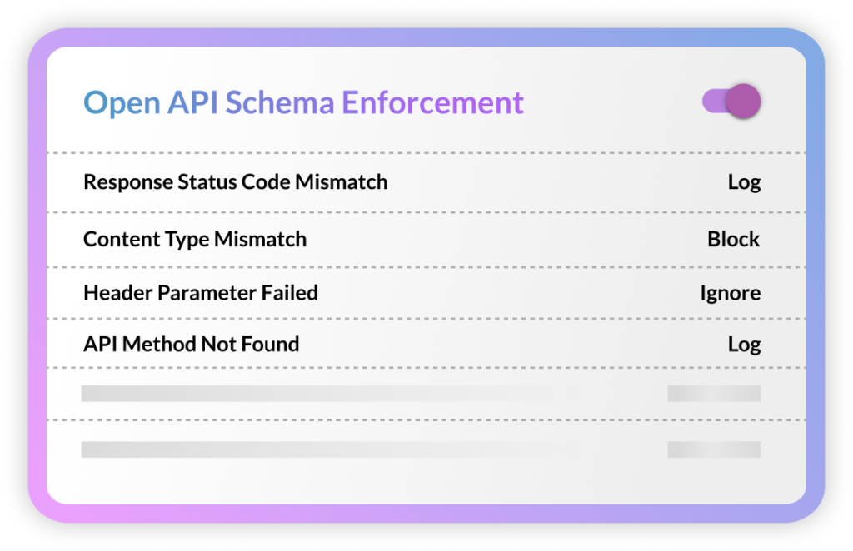Click the second placeholder rule row
This screenshot has width=853, height=551.
point(333,450)
